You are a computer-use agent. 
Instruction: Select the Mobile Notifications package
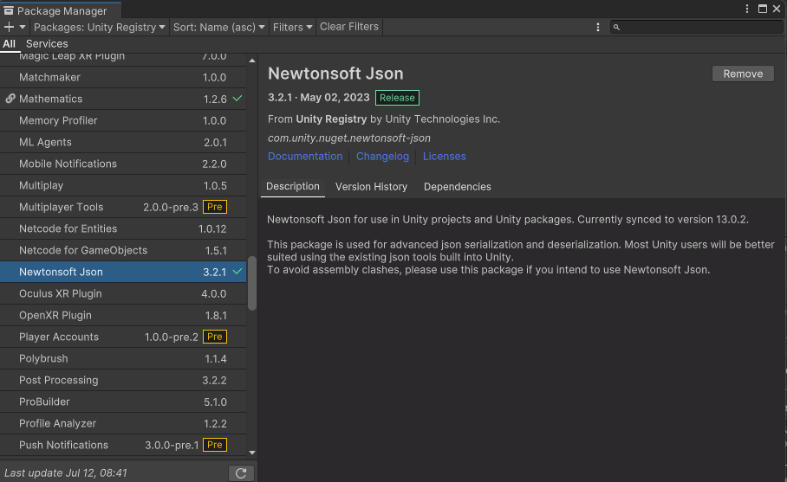tap(123, 164)
